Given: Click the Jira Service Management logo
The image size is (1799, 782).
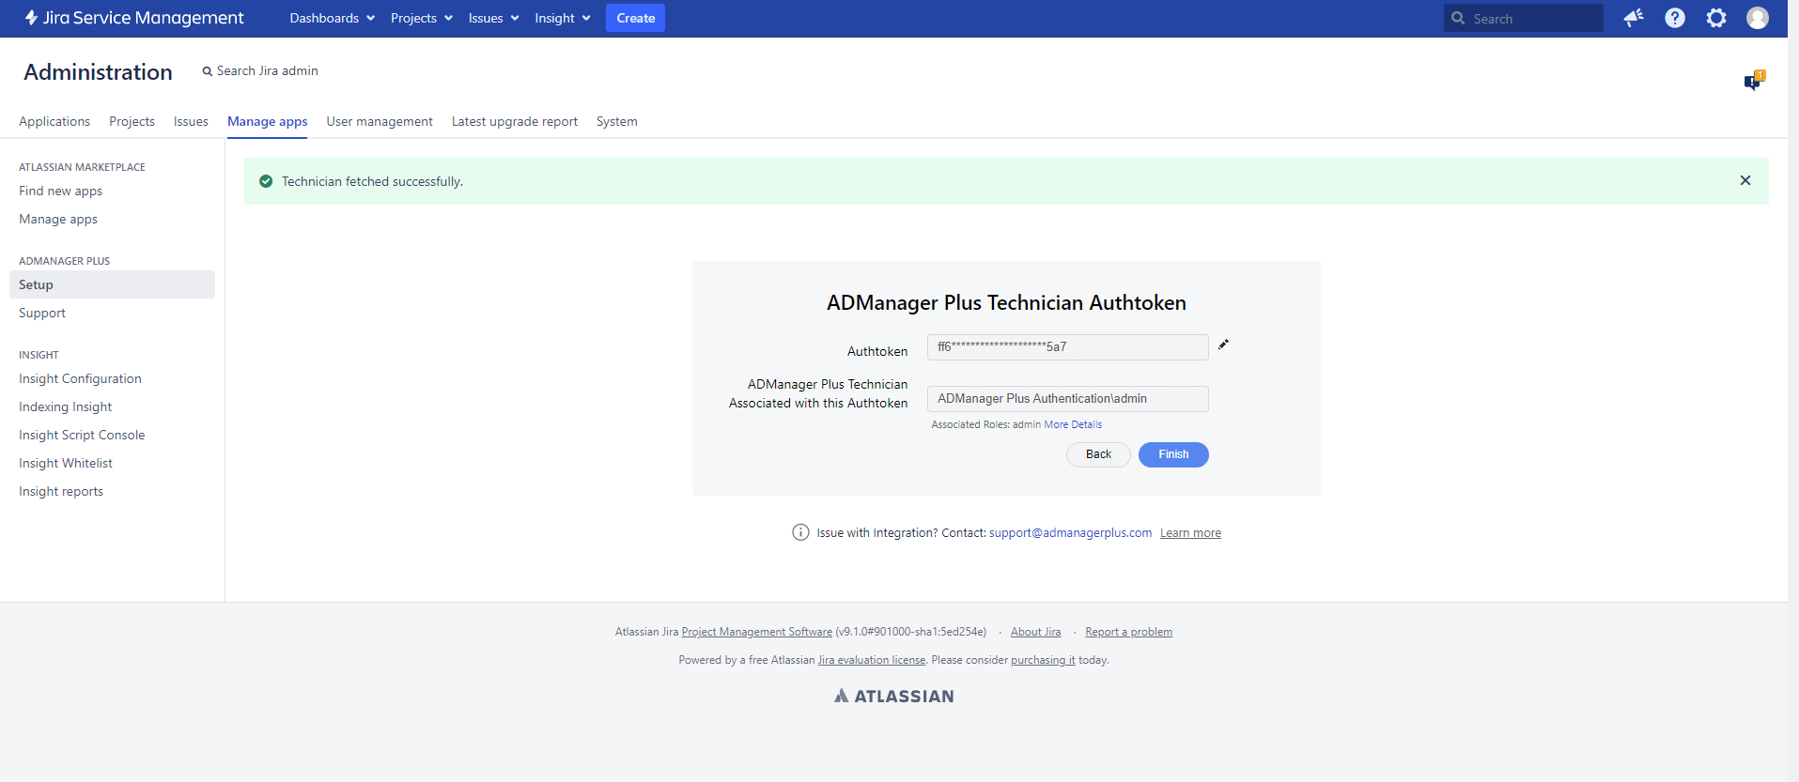Looking at the screenshot, I should (x=133, y=18).
